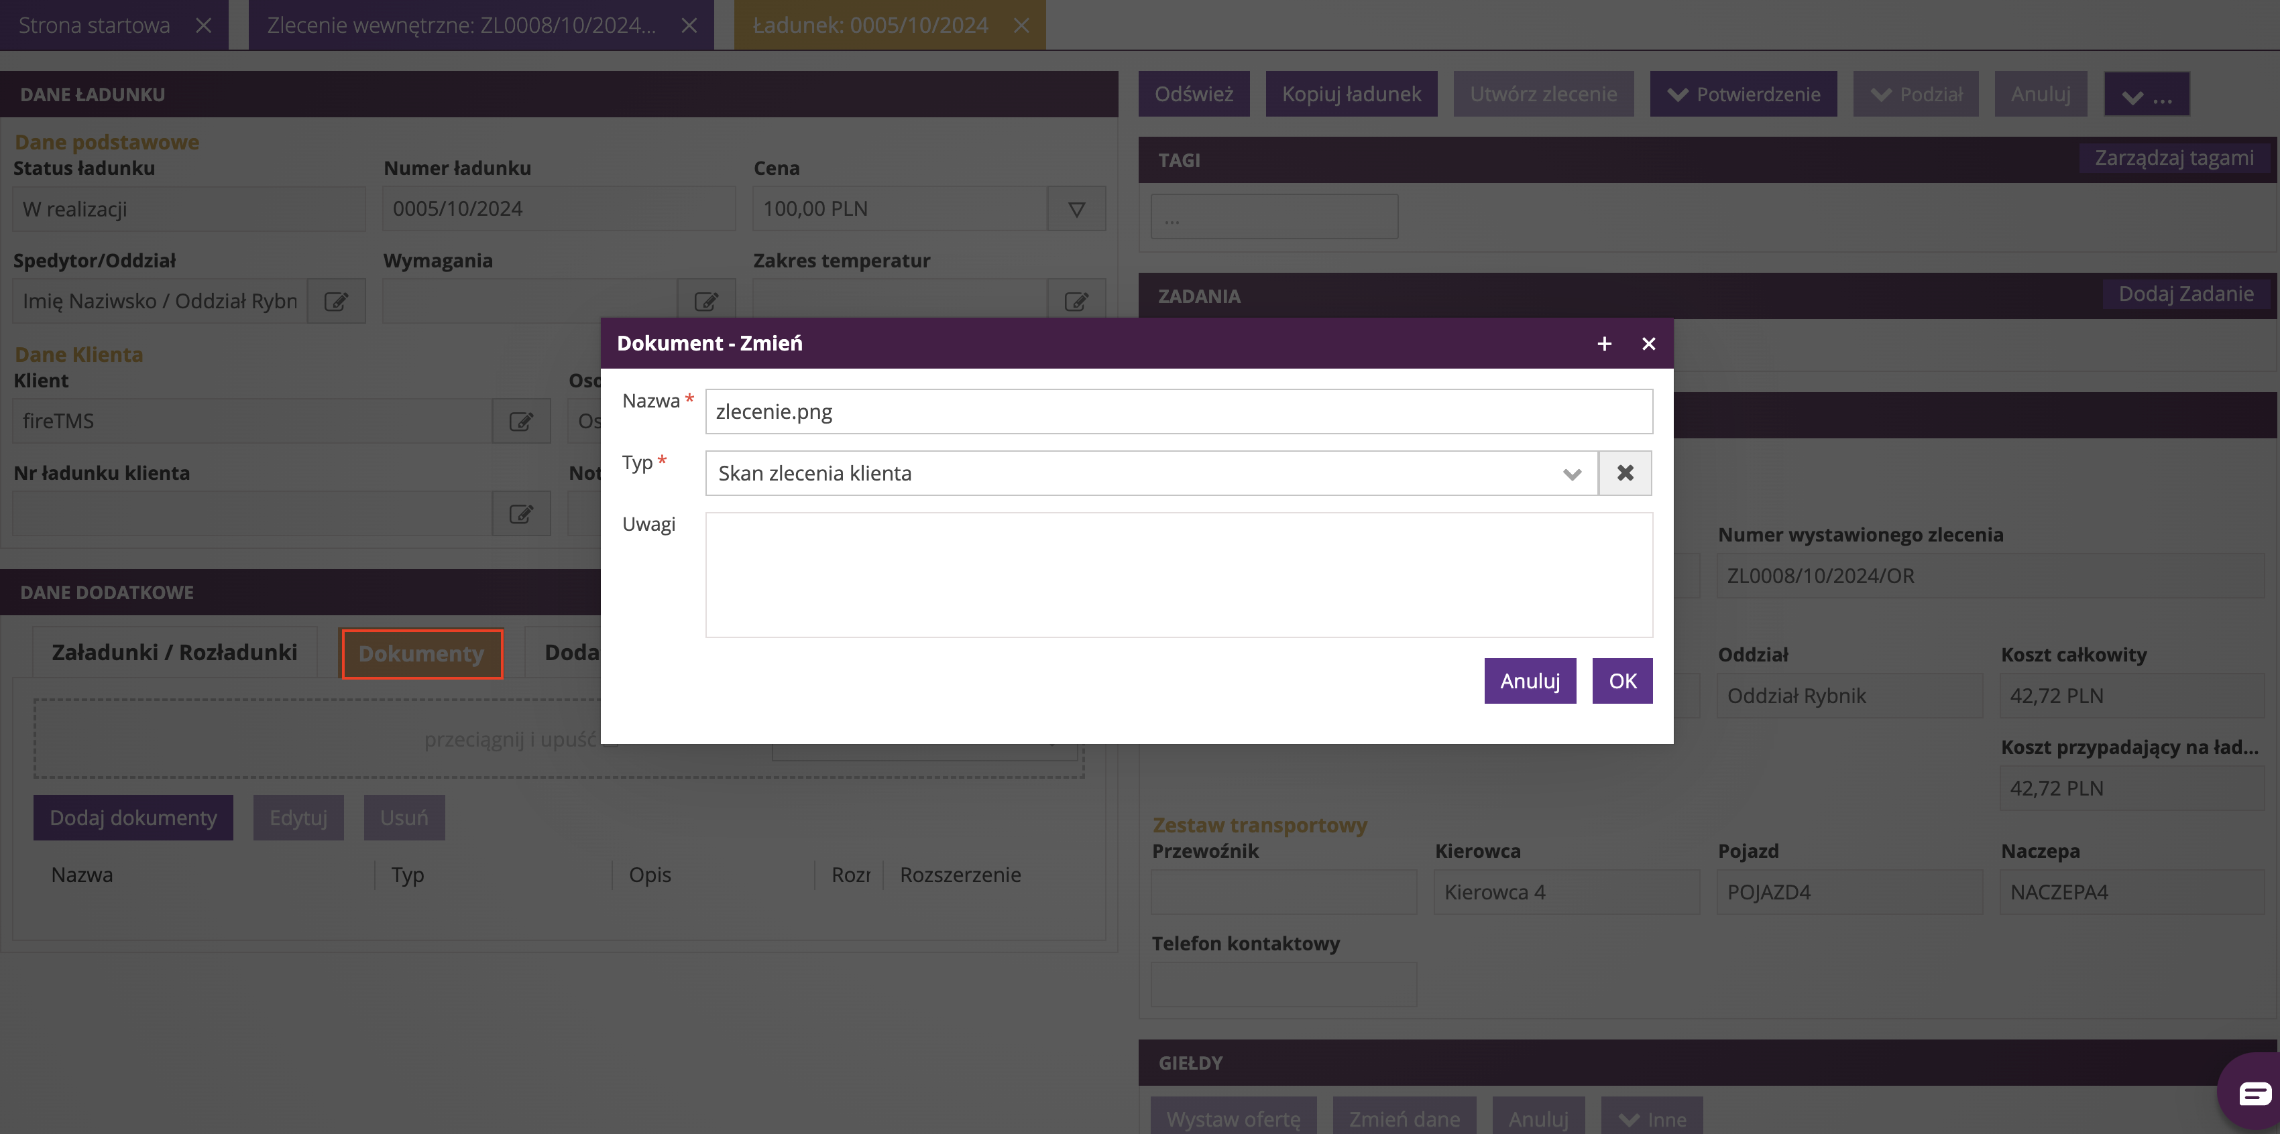Click edit icon for Zakres temperatur field

coord(1076,302)
